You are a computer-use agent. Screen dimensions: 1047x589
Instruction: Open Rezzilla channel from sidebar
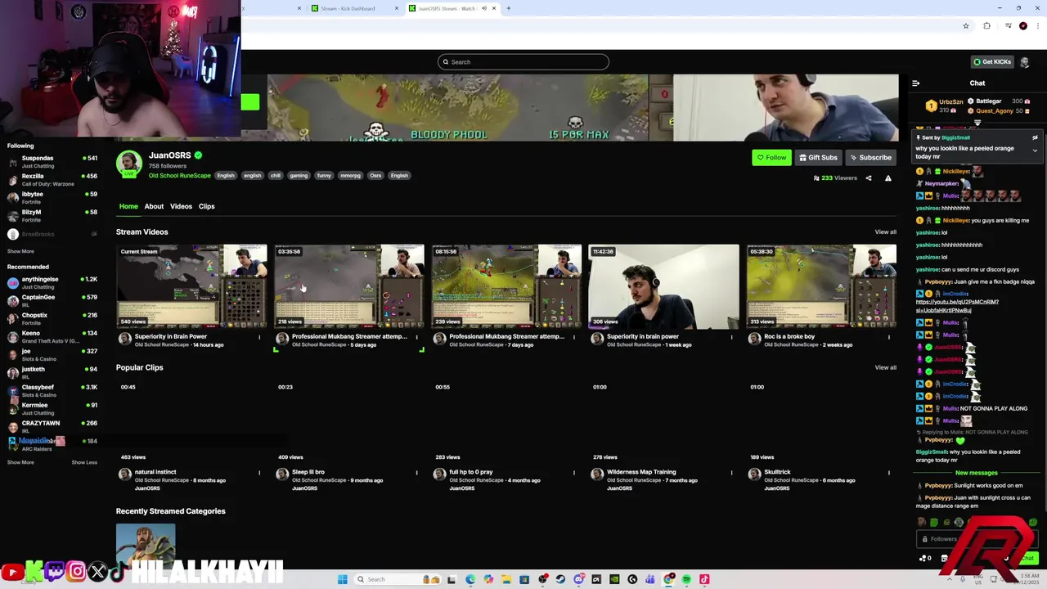click(x=52, y=179)
